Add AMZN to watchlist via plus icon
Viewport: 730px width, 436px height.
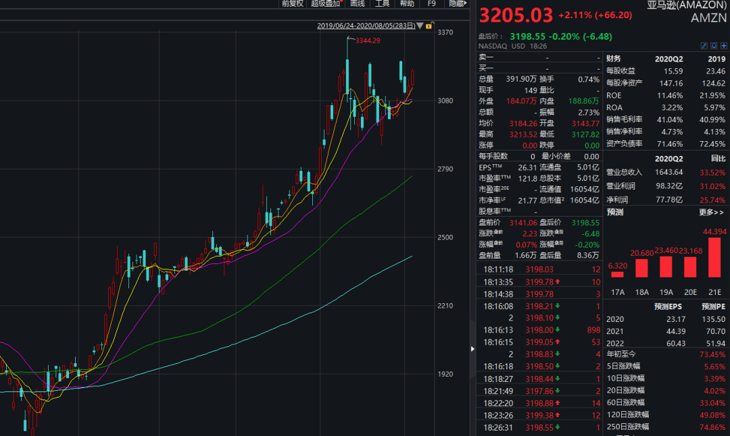tap(723, 45)
